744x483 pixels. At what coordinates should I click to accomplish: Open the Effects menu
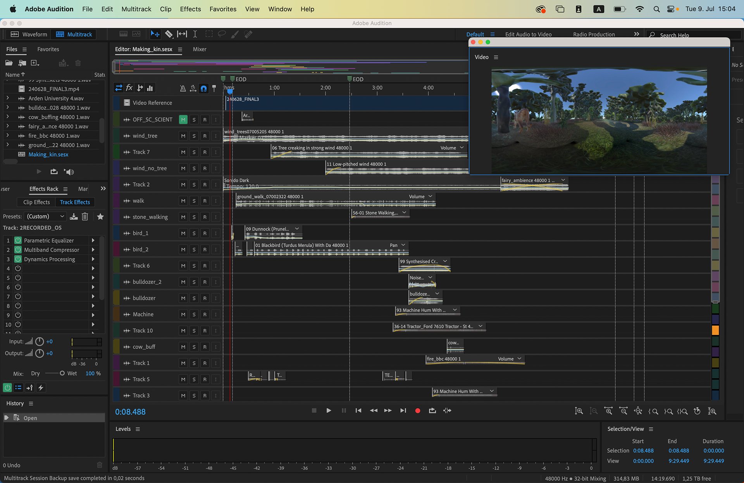point(190,9)
